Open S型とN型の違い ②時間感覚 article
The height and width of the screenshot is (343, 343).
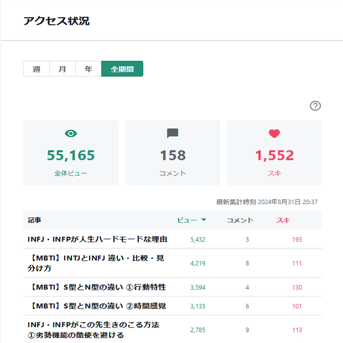pyautogui.click(x=97, y=306)
